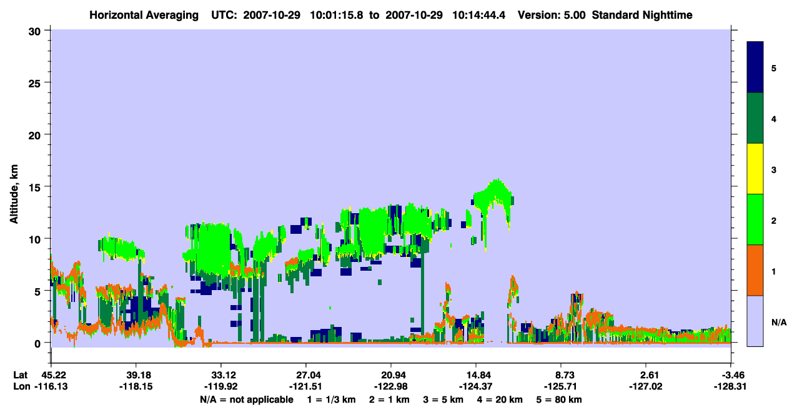812x417 pixels.
Task: Click the colorbar label '3'
Action: tap(774, 169)
